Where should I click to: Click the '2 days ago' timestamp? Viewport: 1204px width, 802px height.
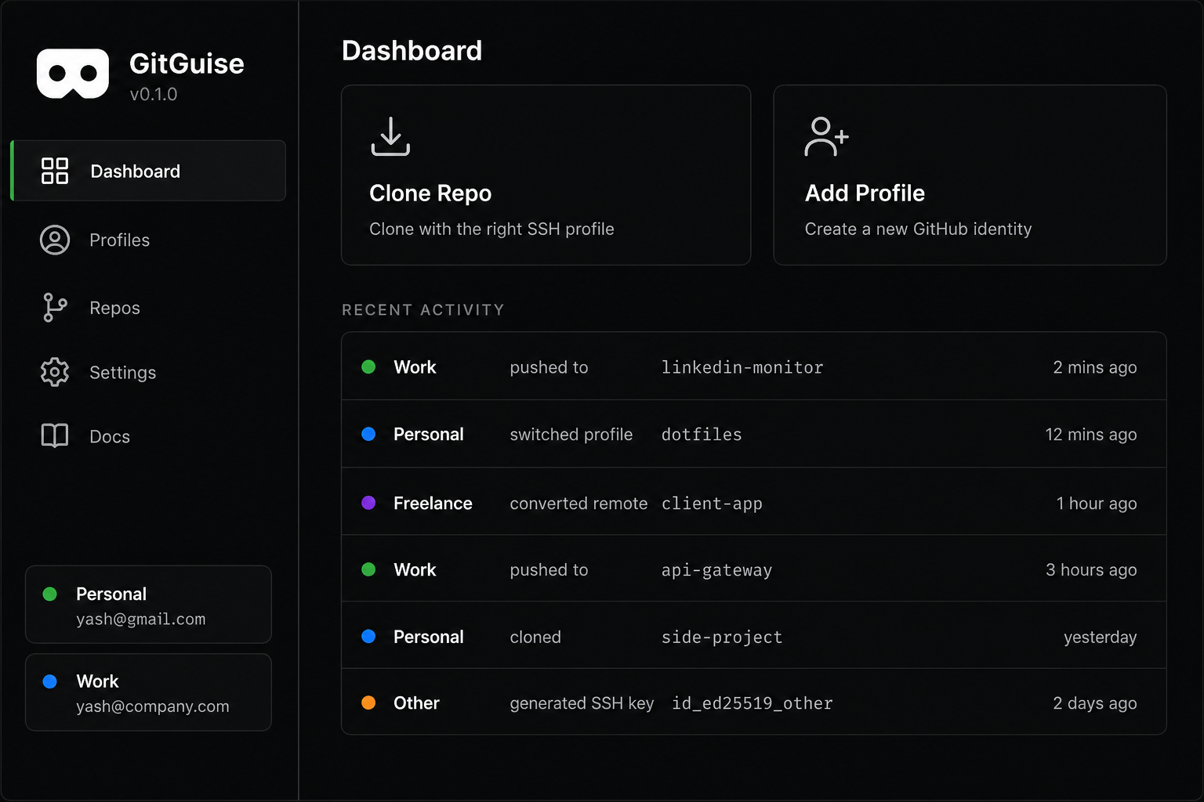1094,703
